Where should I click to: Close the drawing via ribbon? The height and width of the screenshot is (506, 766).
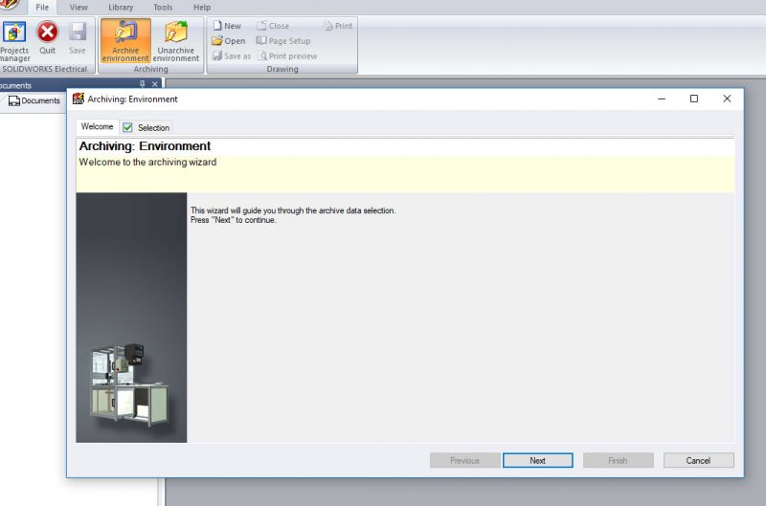pyautogui.click(x=273, y=26)
